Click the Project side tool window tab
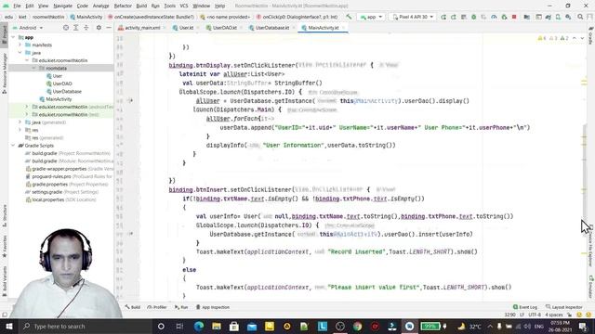The width and height of the screenshot is (595, 334). 4,35
